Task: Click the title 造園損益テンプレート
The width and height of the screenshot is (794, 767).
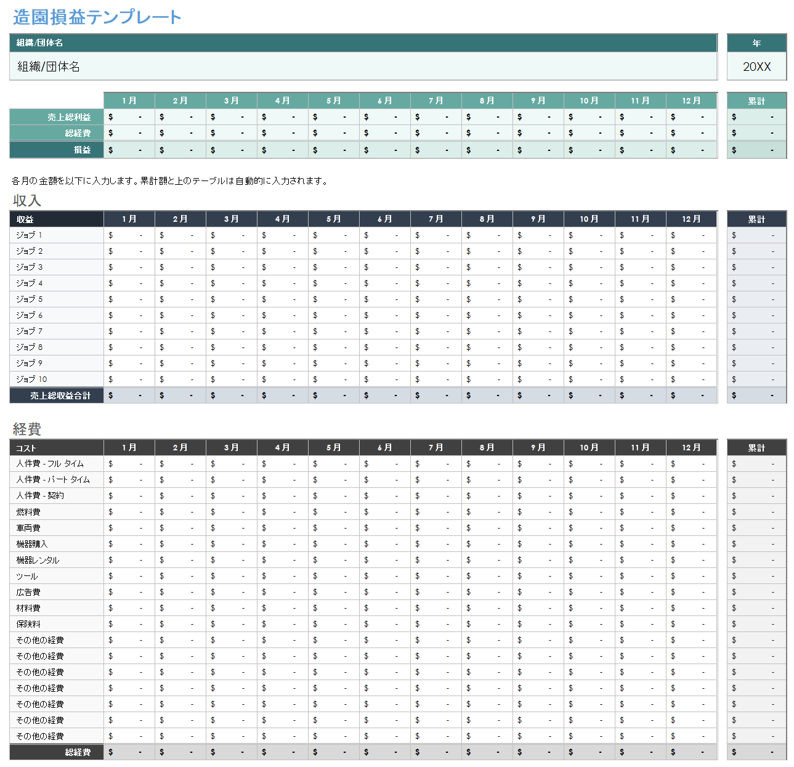Action: pos(97,17)
